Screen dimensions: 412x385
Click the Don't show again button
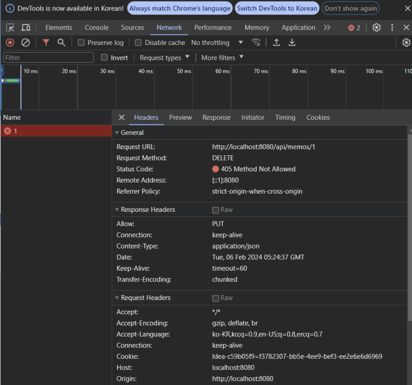[x=350, y=8]
